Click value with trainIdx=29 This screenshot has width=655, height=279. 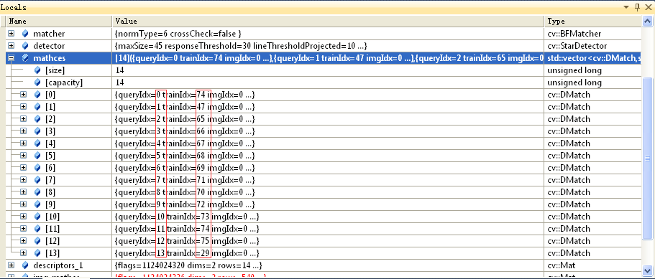187,252
